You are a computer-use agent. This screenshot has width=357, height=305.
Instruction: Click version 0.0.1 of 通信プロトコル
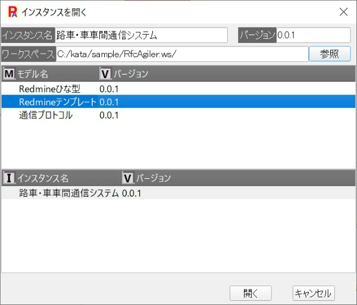coord(109,115)
